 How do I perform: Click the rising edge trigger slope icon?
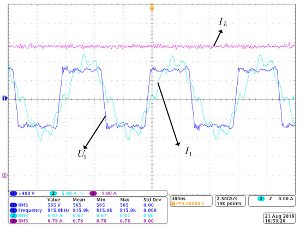(x=270, y=199)
